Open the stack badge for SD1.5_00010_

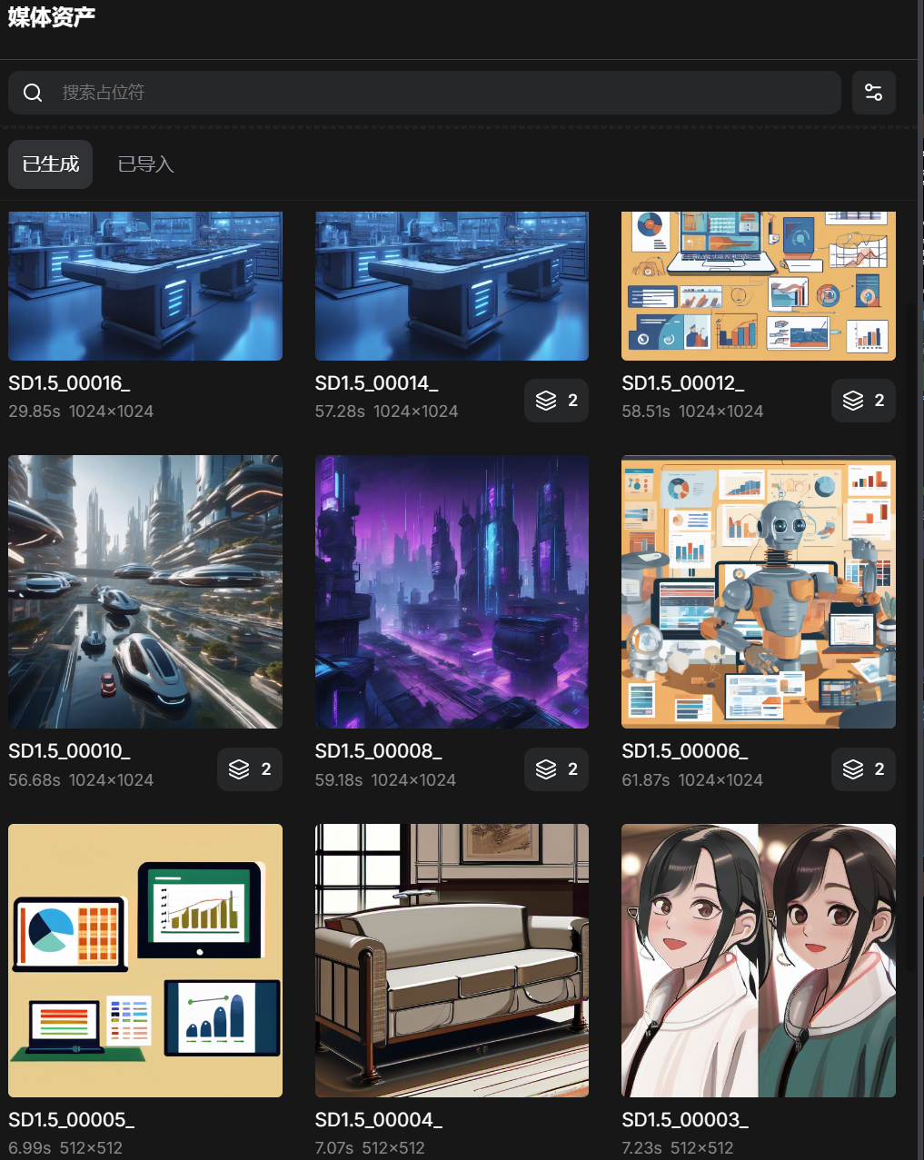pos(250,769)
